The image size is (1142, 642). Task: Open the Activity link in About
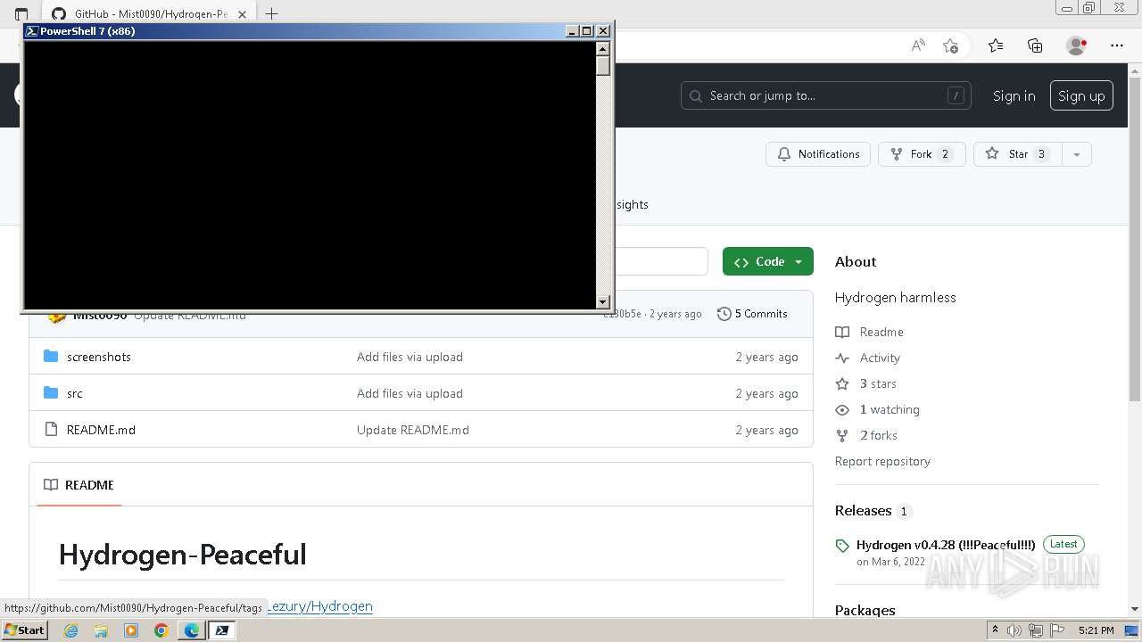880,358
